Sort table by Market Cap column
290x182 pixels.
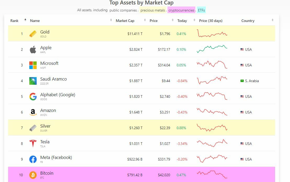pos(125,21)
